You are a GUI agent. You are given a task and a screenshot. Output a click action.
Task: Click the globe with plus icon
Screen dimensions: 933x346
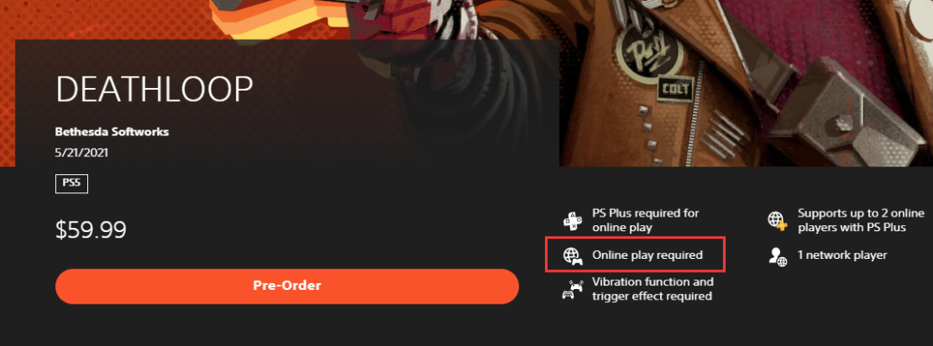pyautogui.click(x=777, y=221)
